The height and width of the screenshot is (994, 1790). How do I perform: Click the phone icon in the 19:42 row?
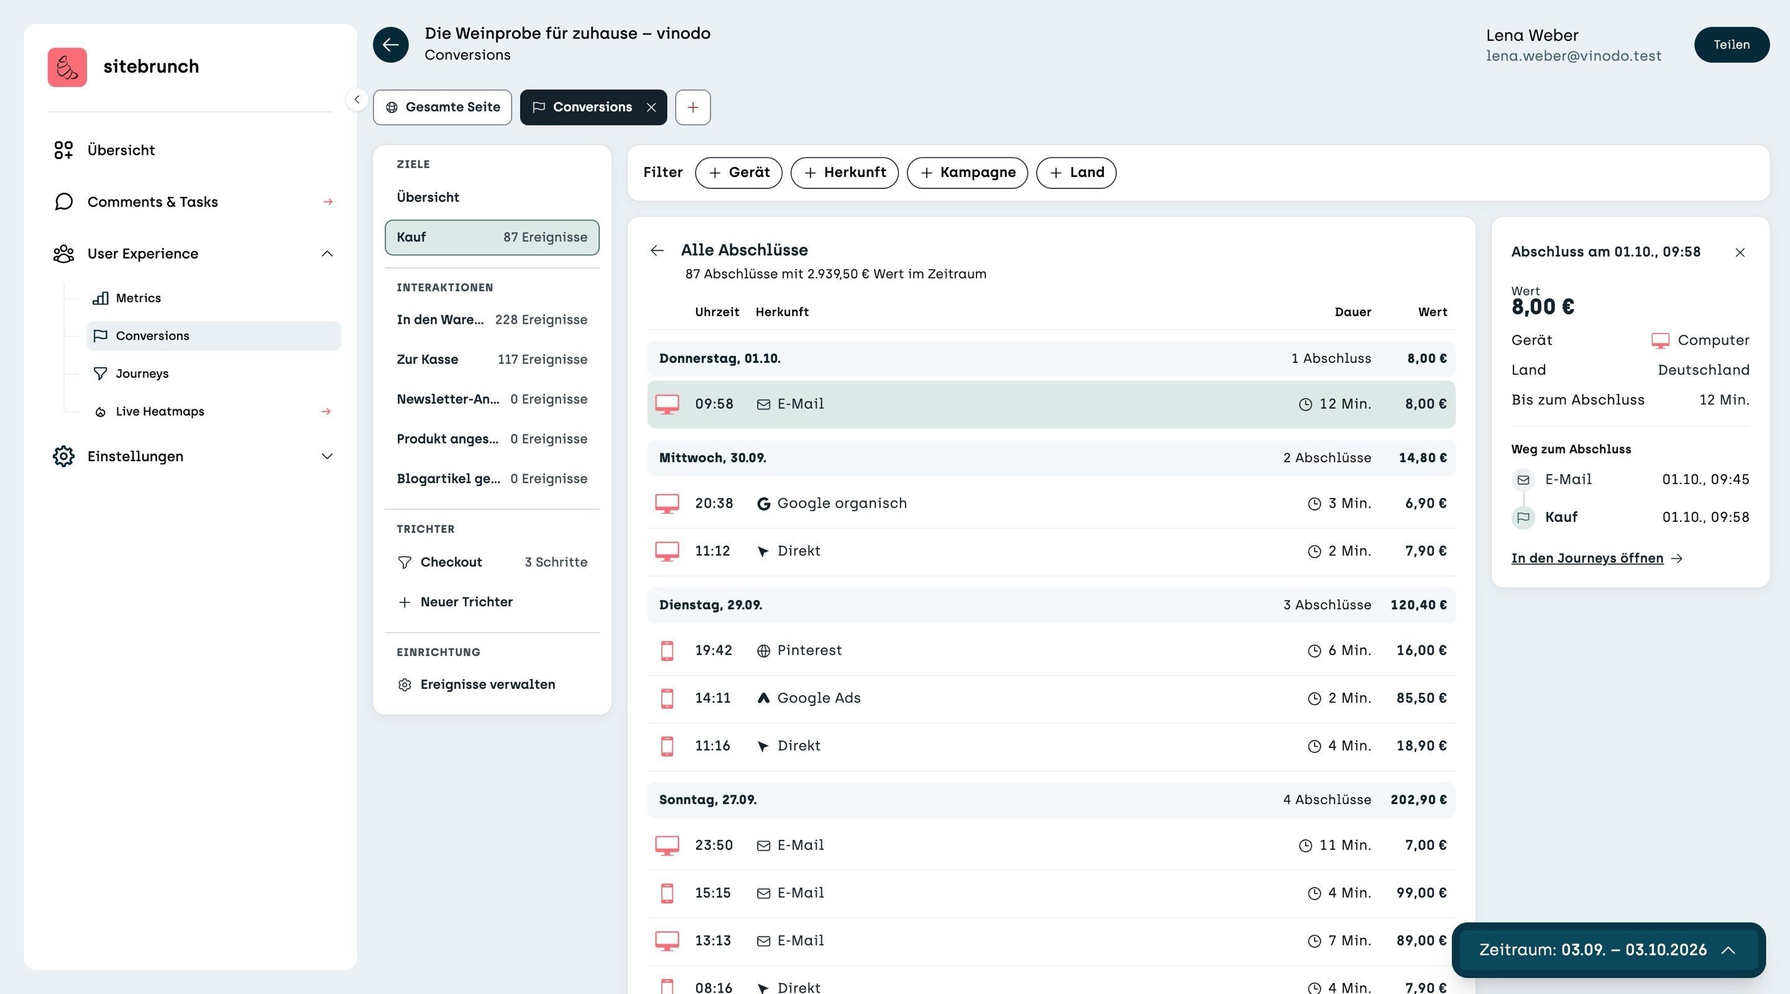667,651
